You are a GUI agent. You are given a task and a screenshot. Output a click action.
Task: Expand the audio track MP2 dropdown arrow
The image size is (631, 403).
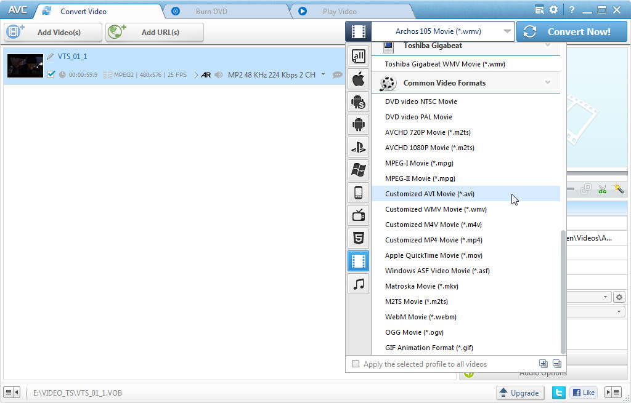(324, 74)
